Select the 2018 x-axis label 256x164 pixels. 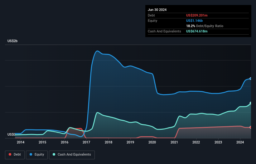(109, 142)
